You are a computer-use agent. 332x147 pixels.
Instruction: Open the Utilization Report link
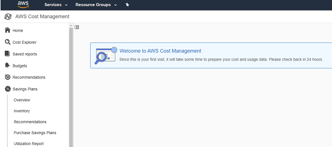click(x=29, y=144)
